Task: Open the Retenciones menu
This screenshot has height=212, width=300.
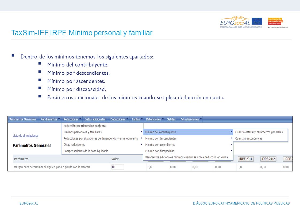Action: (154, 119)
